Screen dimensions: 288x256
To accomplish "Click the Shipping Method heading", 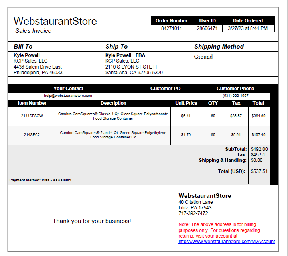I will click(x=219, y=47).
